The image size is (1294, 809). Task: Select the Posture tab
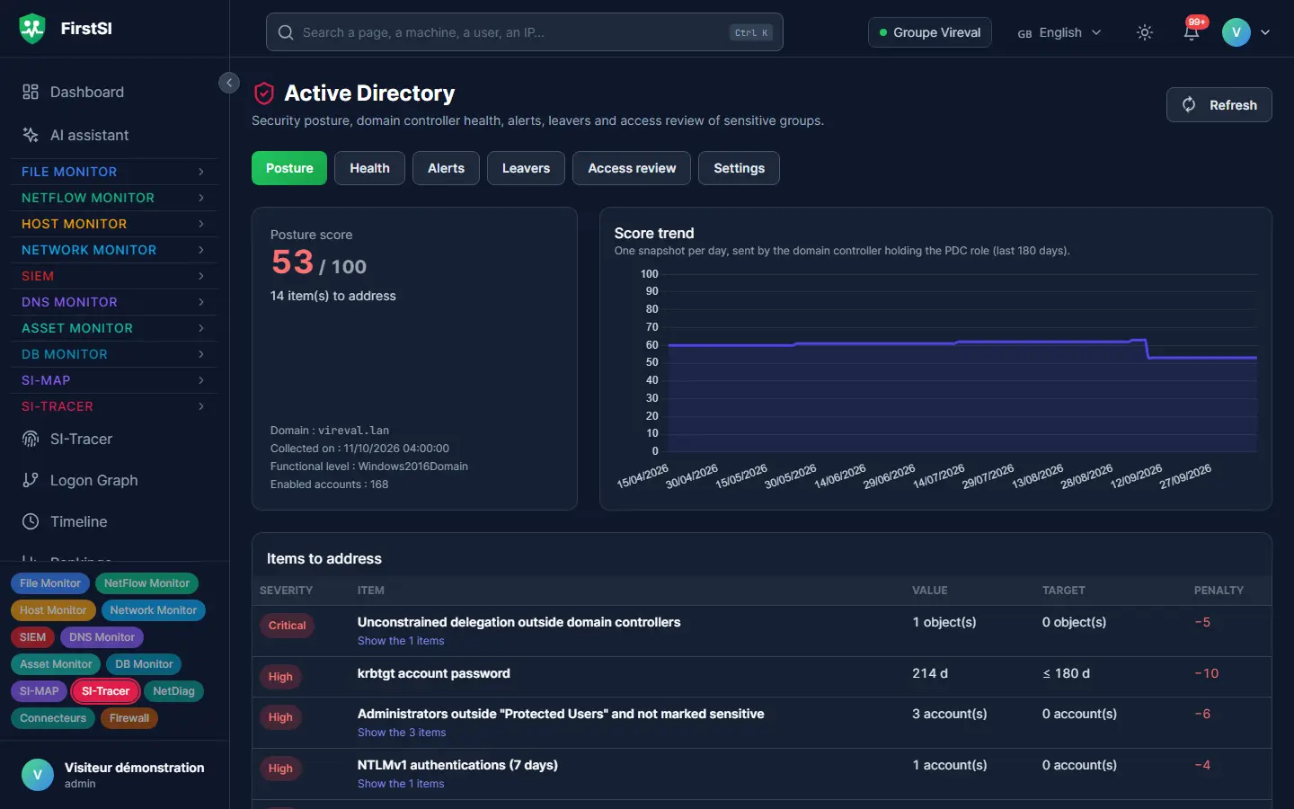(289, 168)
